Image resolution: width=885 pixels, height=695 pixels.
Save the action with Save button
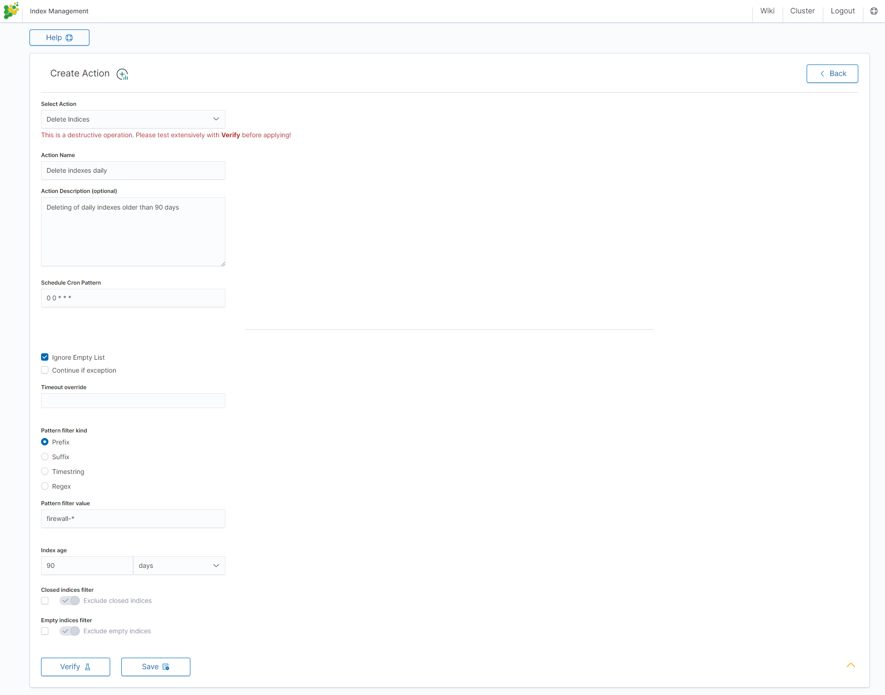(x=156, y=667)
